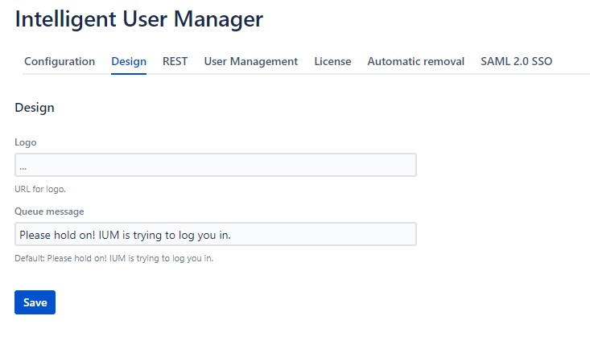
Task: Open the License tab
Action: [x=332, y=61]
